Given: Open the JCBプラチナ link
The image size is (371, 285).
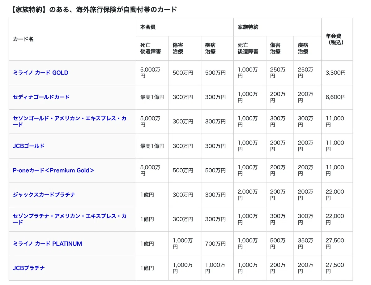Looking at the screenshot, I should click(29, 268).
